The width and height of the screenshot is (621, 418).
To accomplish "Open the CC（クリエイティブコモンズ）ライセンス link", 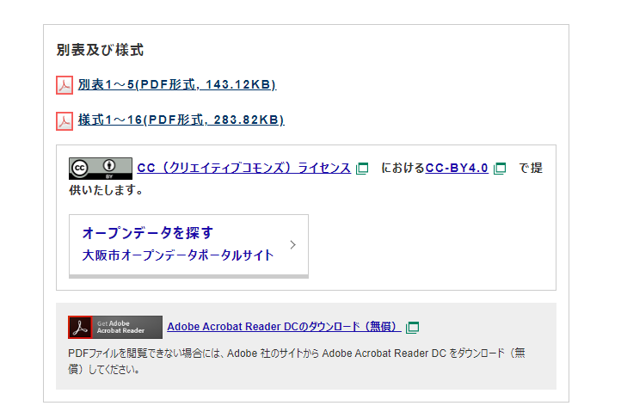I will 243,168.
